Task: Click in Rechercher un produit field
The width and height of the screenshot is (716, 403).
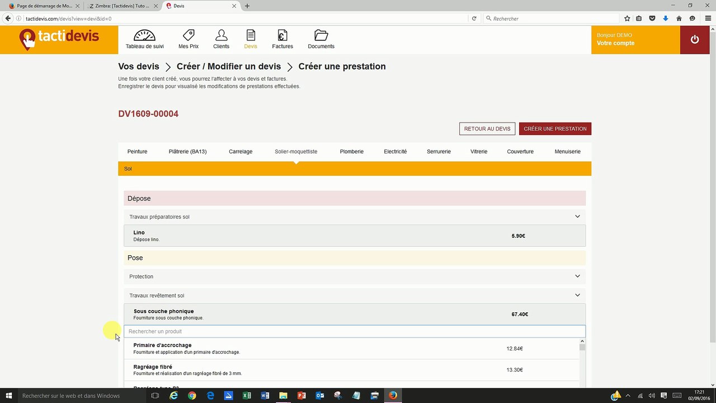Action: (x=355, y=331)
